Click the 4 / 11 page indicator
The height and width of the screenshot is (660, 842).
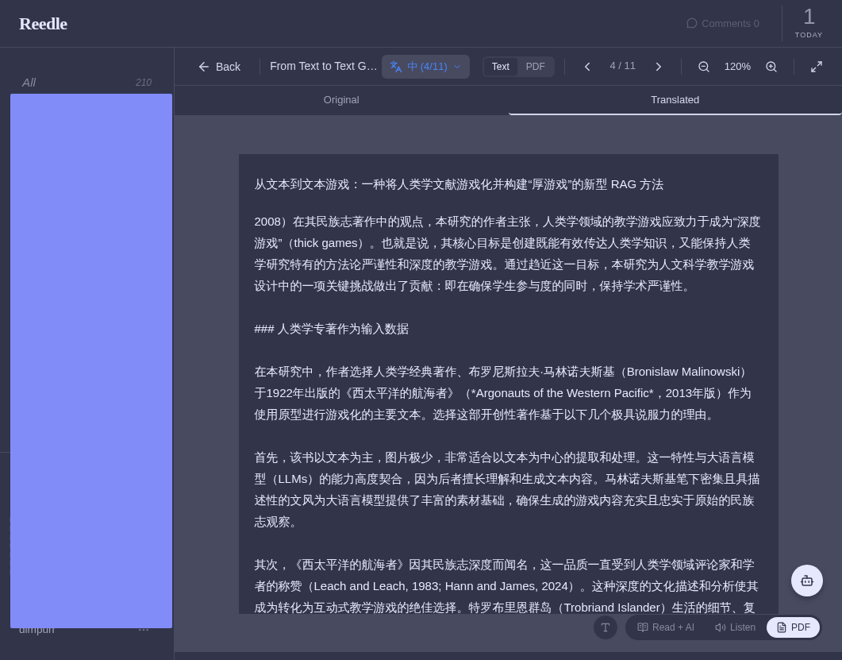622,66
